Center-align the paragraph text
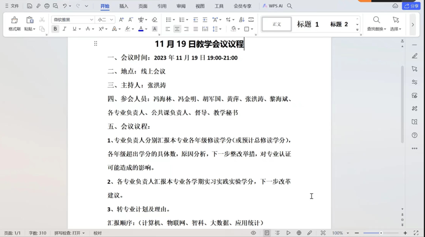 pyautogui.click(x=177, y=29)
